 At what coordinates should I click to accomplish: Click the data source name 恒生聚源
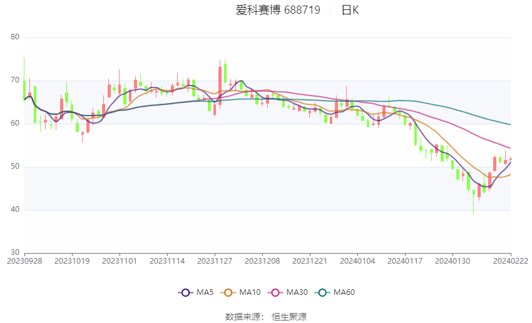click(x=289, y=317)
